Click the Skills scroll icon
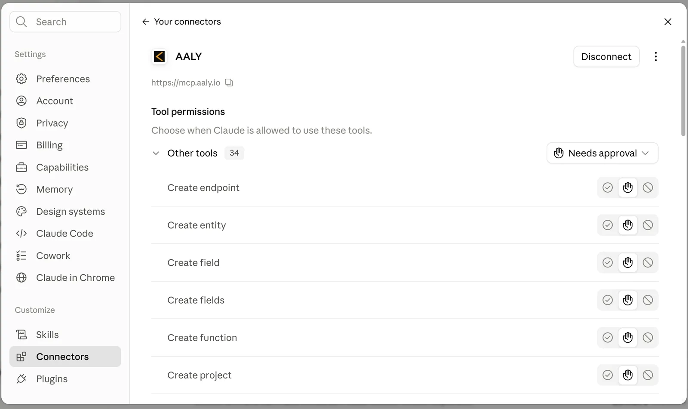The image size is (688, 409). (x=21, y=335)
